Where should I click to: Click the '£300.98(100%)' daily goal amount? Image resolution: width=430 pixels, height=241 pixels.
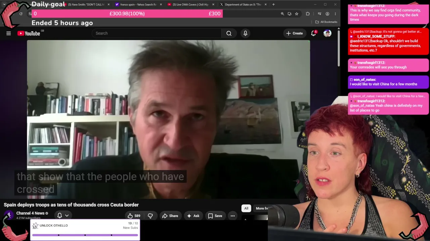click(x=127, y=14)
